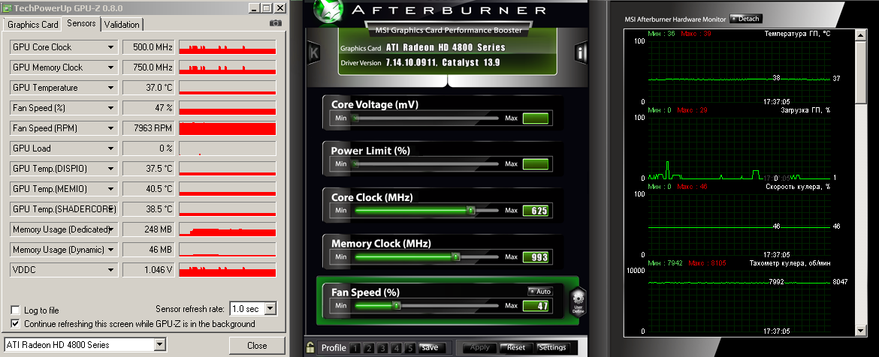Select the Sensors tab

coord(82,23)
